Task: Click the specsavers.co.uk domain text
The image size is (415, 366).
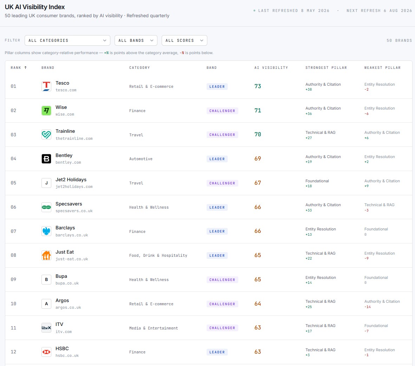Action: 74,211
